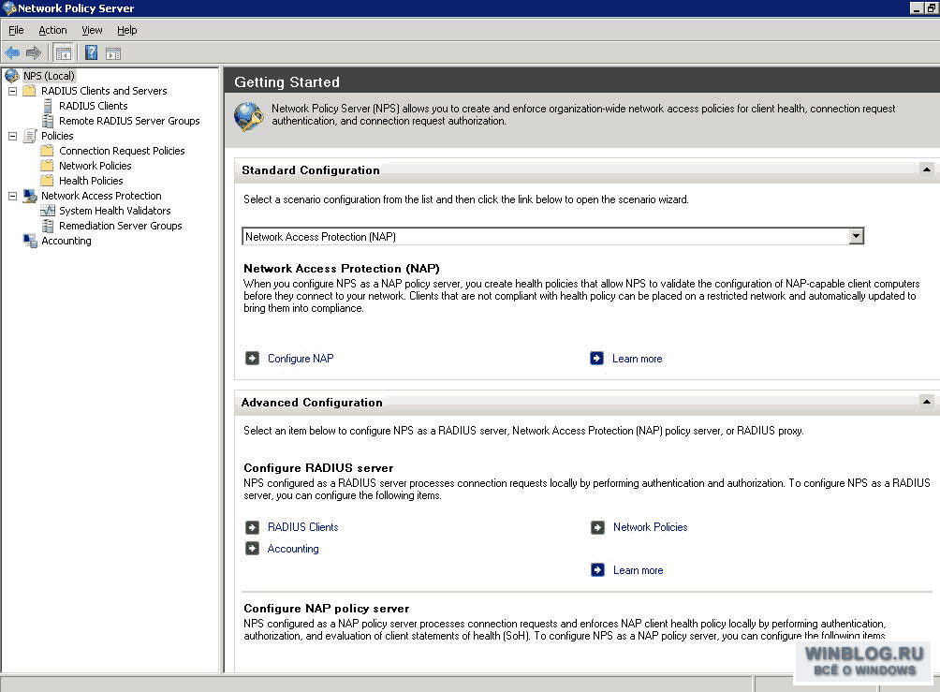This screenshot has width=940, height=692.
Task: Collapse the Advanced Configuration section
Action: coord(927,402)
